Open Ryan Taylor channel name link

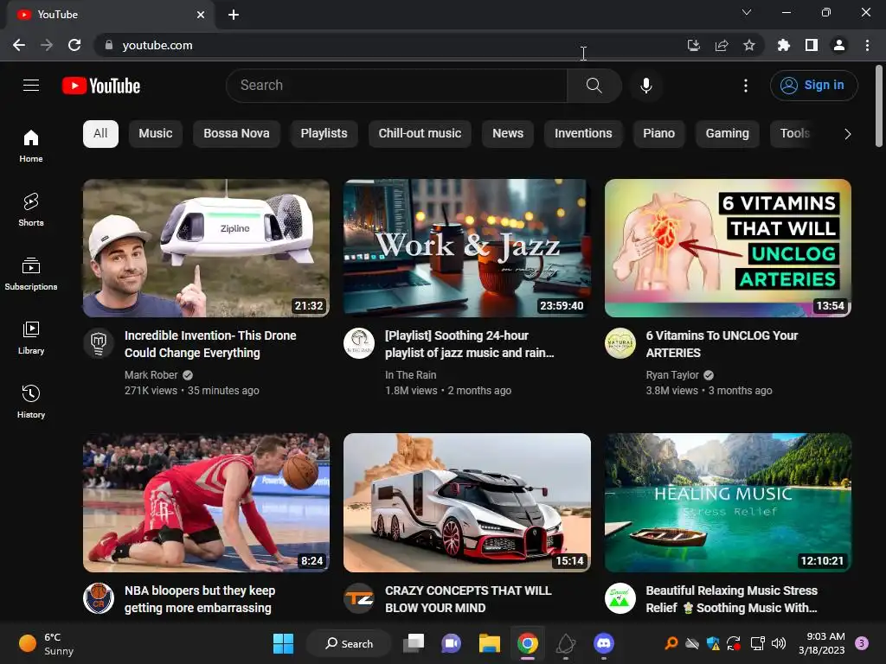[671, 375]
